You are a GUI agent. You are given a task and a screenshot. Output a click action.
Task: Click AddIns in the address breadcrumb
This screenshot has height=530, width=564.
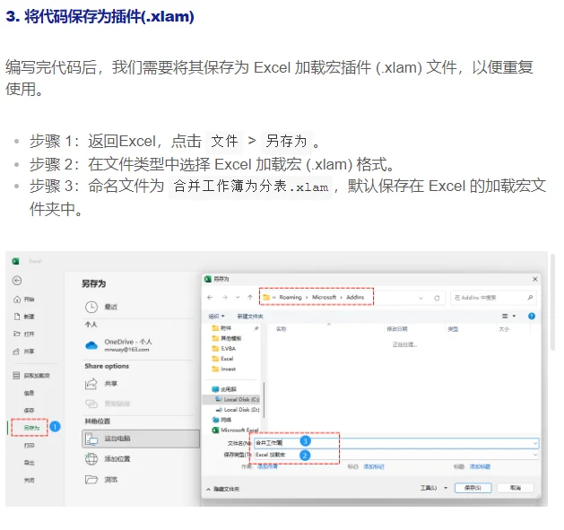click(355, 297)
